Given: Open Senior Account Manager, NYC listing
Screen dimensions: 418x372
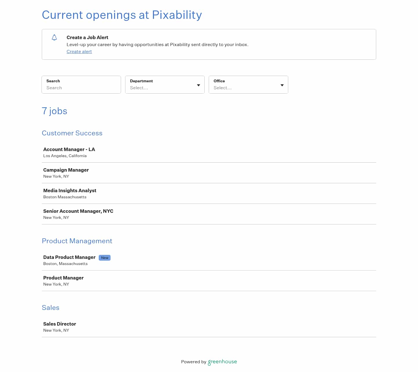Looking at the screenshot, I should [x=78, y=211].
